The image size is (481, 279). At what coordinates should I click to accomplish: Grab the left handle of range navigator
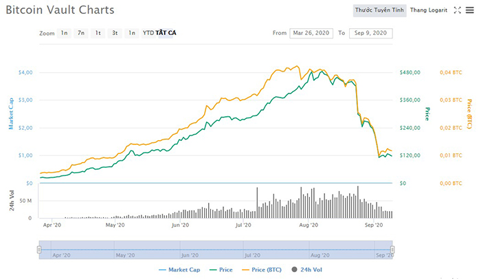coord(39,249)
